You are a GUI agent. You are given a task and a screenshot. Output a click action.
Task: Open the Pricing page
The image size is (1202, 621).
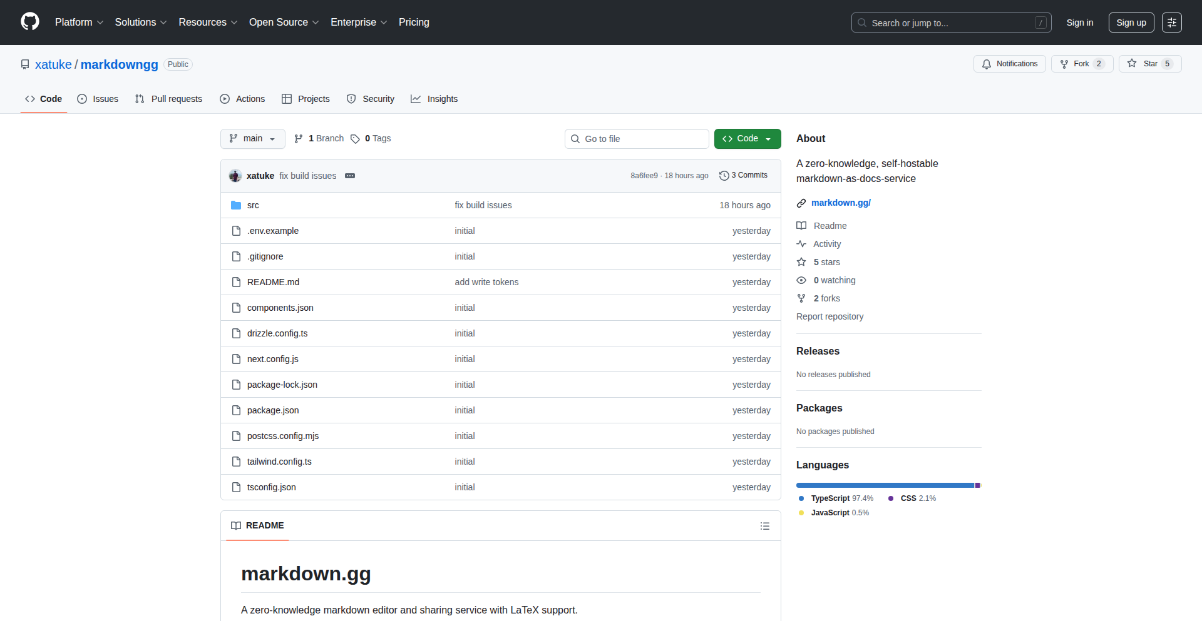pos(414,22)
